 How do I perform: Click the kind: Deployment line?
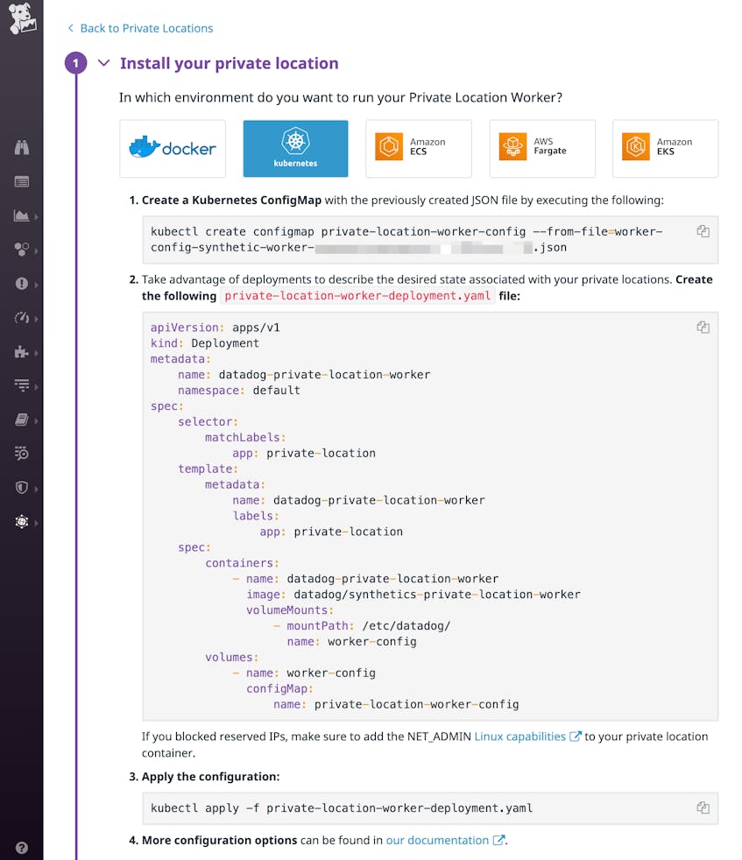coord(205,343)
